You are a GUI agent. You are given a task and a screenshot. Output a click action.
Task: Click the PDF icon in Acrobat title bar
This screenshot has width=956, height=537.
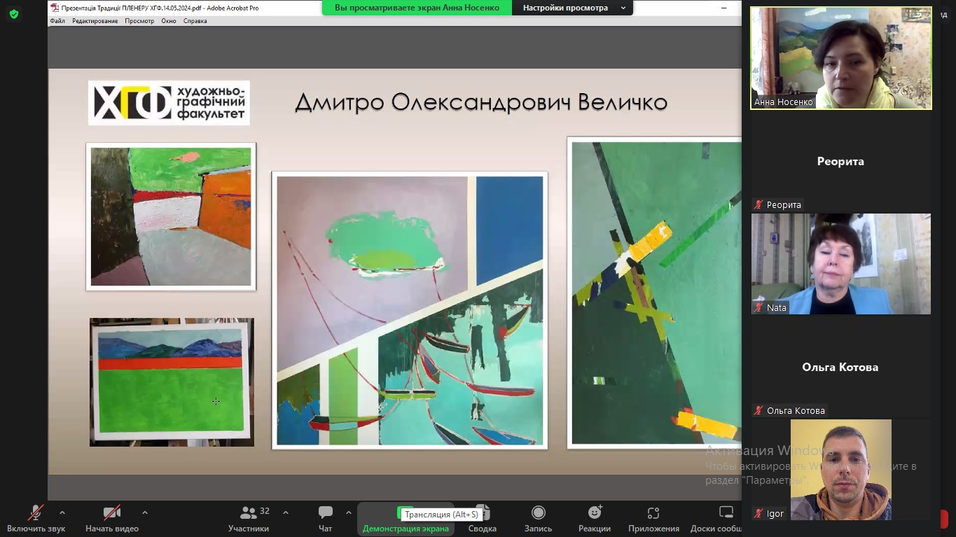tap(55, 8)
